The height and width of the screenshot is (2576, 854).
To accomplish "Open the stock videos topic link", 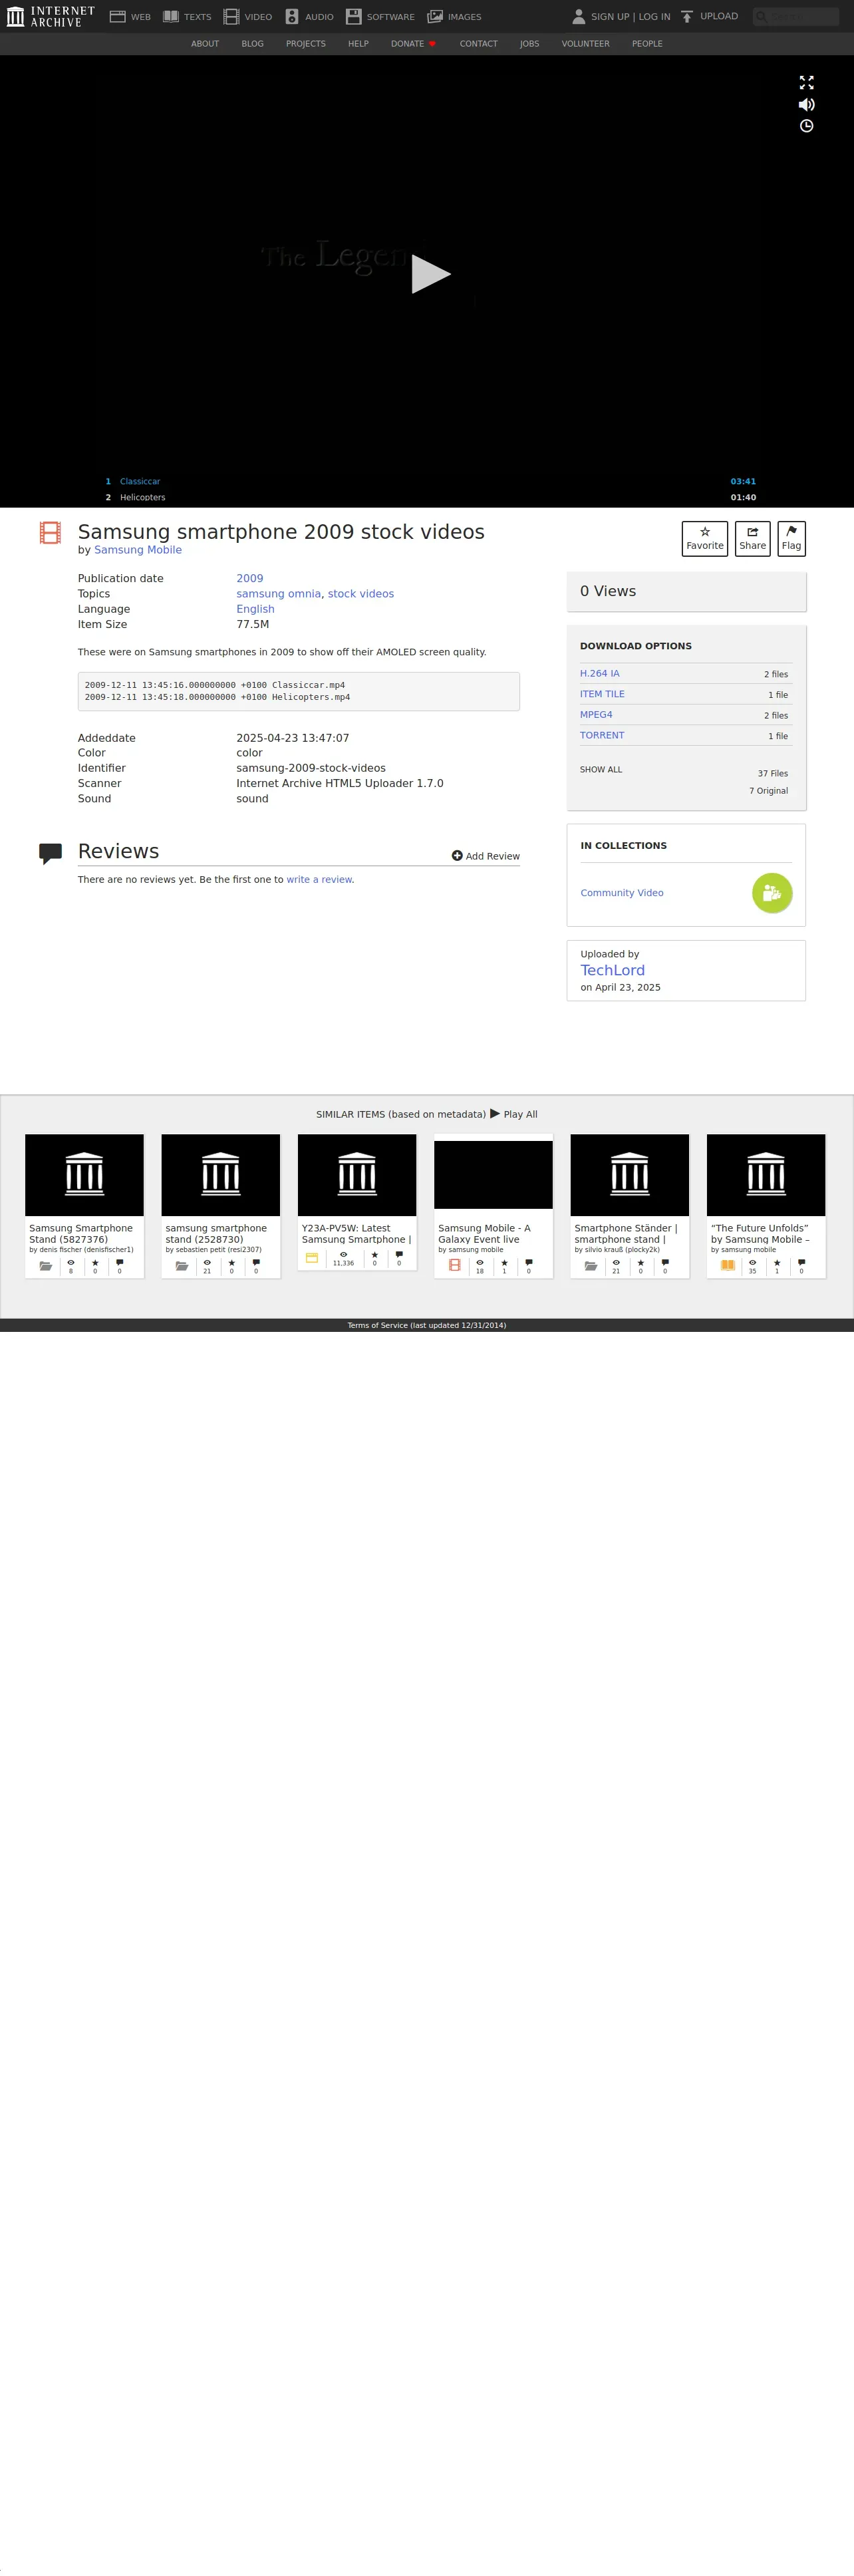I will tap(361, 594).
